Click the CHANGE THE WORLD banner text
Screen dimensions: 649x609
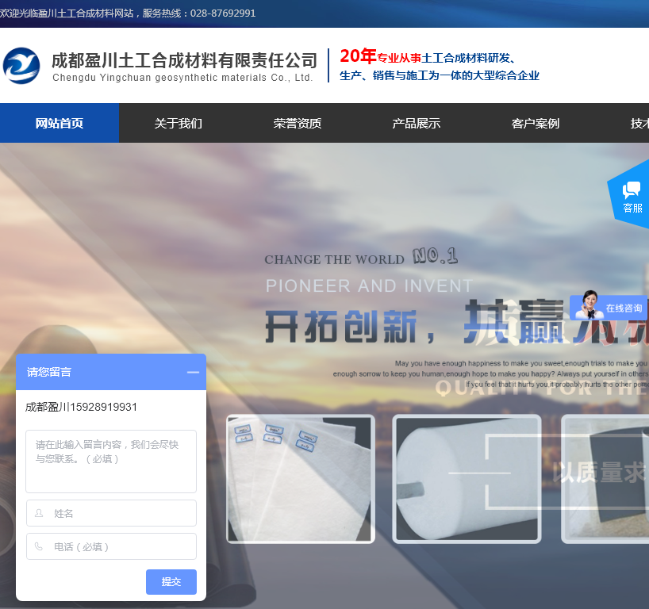(335, 259)
